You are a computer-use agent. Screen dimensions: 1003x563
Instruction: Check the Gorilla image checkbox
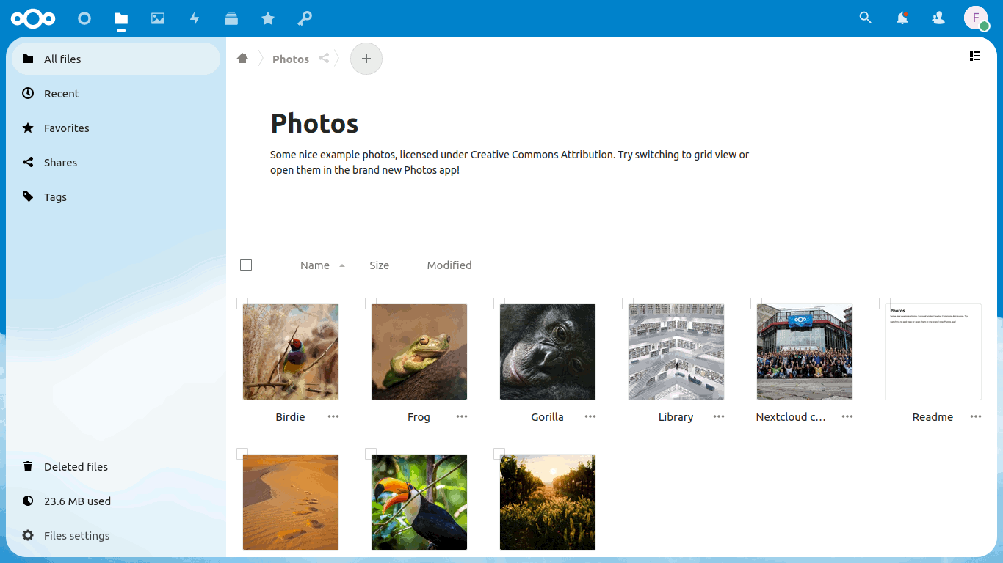coord(499,303)
